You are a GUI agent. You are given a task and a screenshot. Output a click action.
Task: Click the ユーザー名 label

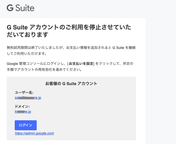click(22, 93)
